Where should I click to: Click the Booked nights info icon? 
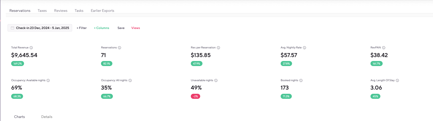point(301,80)
